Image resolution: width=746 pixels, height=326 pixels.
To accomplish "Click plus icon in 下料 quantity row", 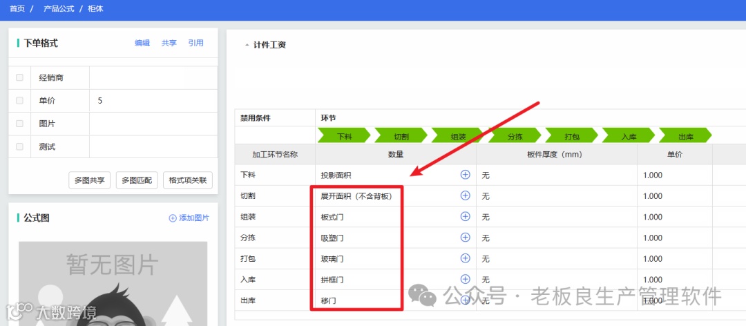I will coord(466,175).
